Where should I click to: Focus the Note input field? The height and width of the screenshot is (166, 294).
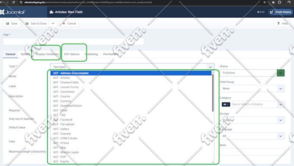pyautogui.click(x=252, y=152)
